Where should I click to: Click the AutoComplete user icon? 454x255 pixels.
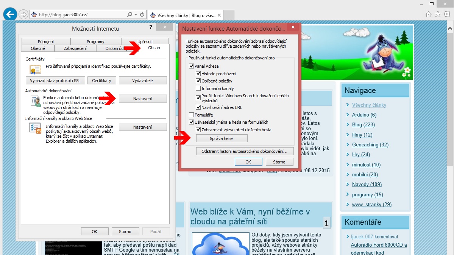click(x=36, y=101)
